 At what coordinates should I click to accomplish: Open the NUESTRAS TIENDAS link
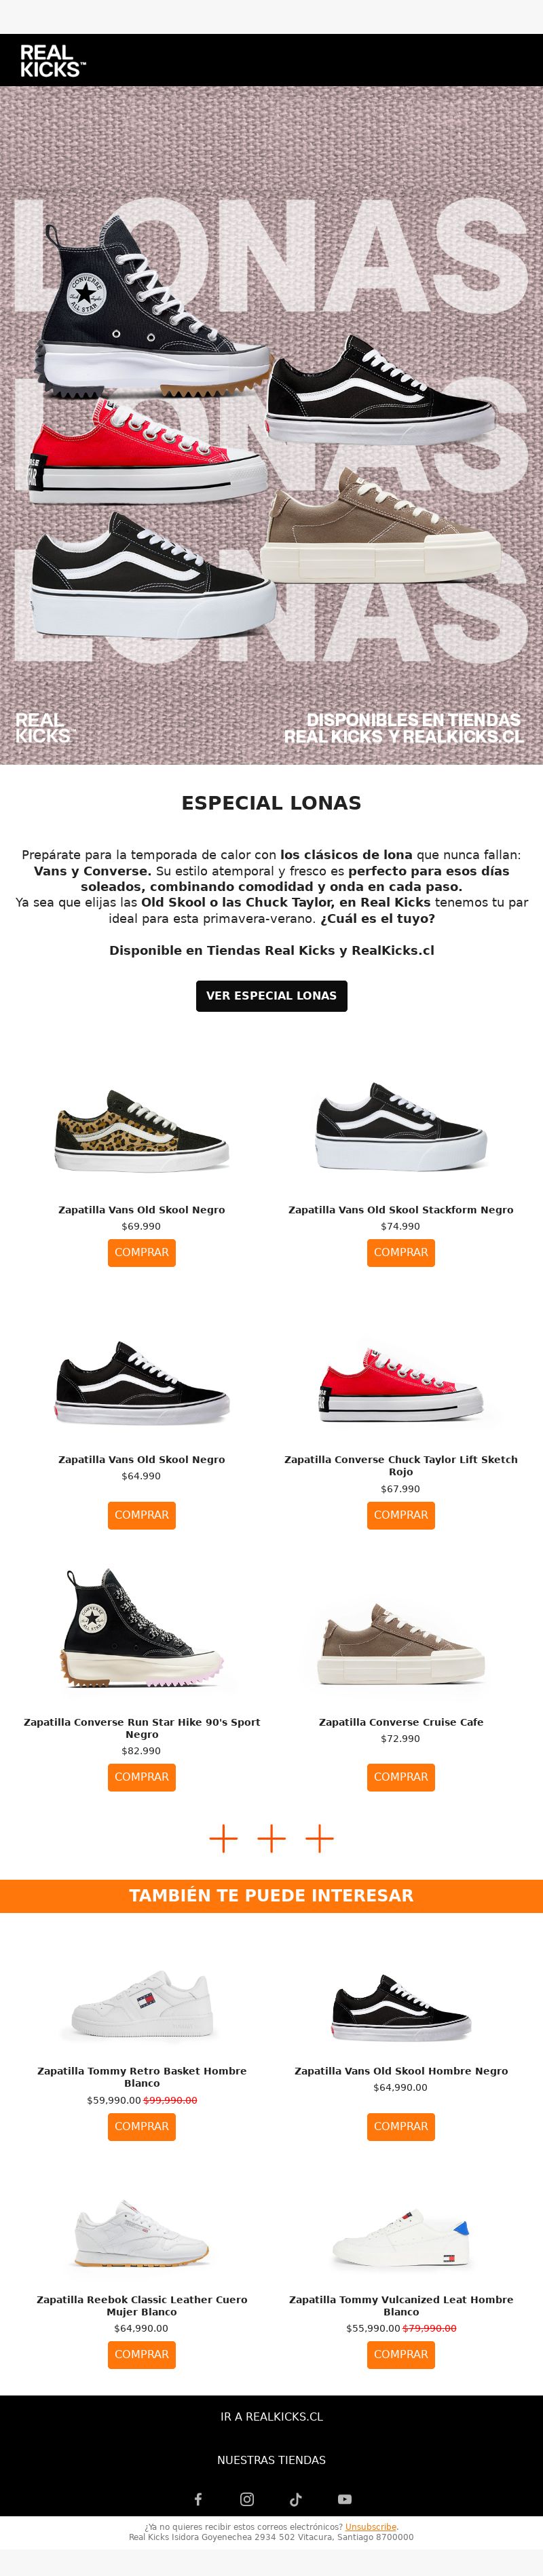[271, 2460]
